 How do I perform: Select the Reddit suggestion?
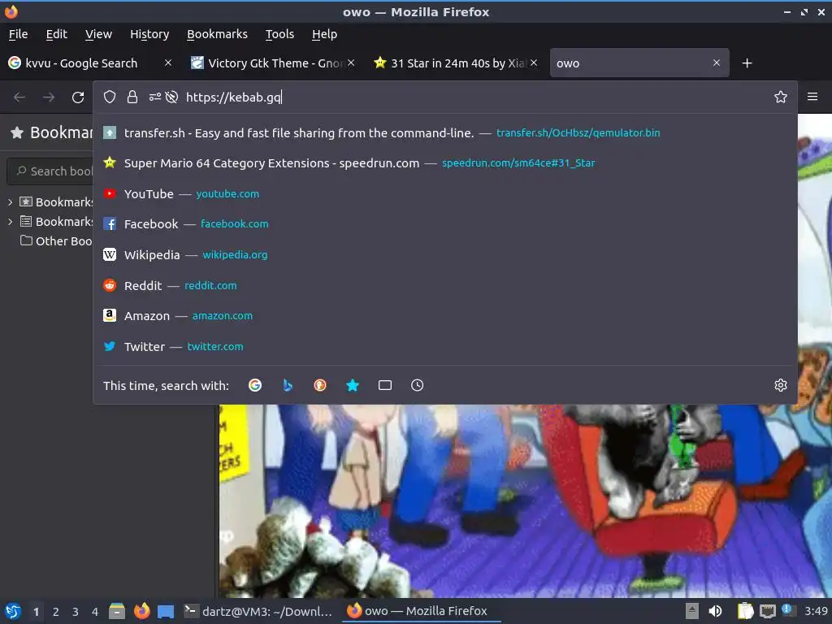pyautogui.click(x=444, y=285)
